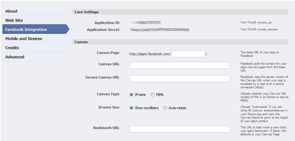Go to the Credits tab
This screenshot has height=141, width=295.
12,48
